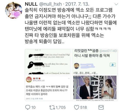This screenshot has height=111, width=123.
Task: Send tweet via envelope message icon
Action: (101, 107)
